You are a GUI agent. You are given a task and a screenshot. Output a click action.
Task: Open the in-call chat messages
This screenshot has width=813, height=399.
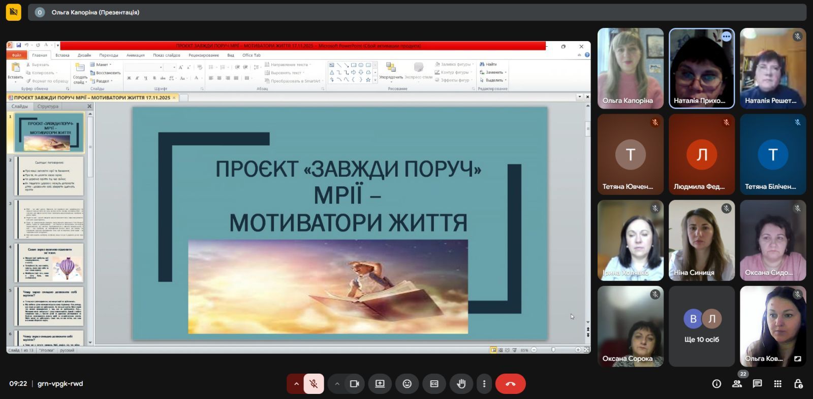757,384
